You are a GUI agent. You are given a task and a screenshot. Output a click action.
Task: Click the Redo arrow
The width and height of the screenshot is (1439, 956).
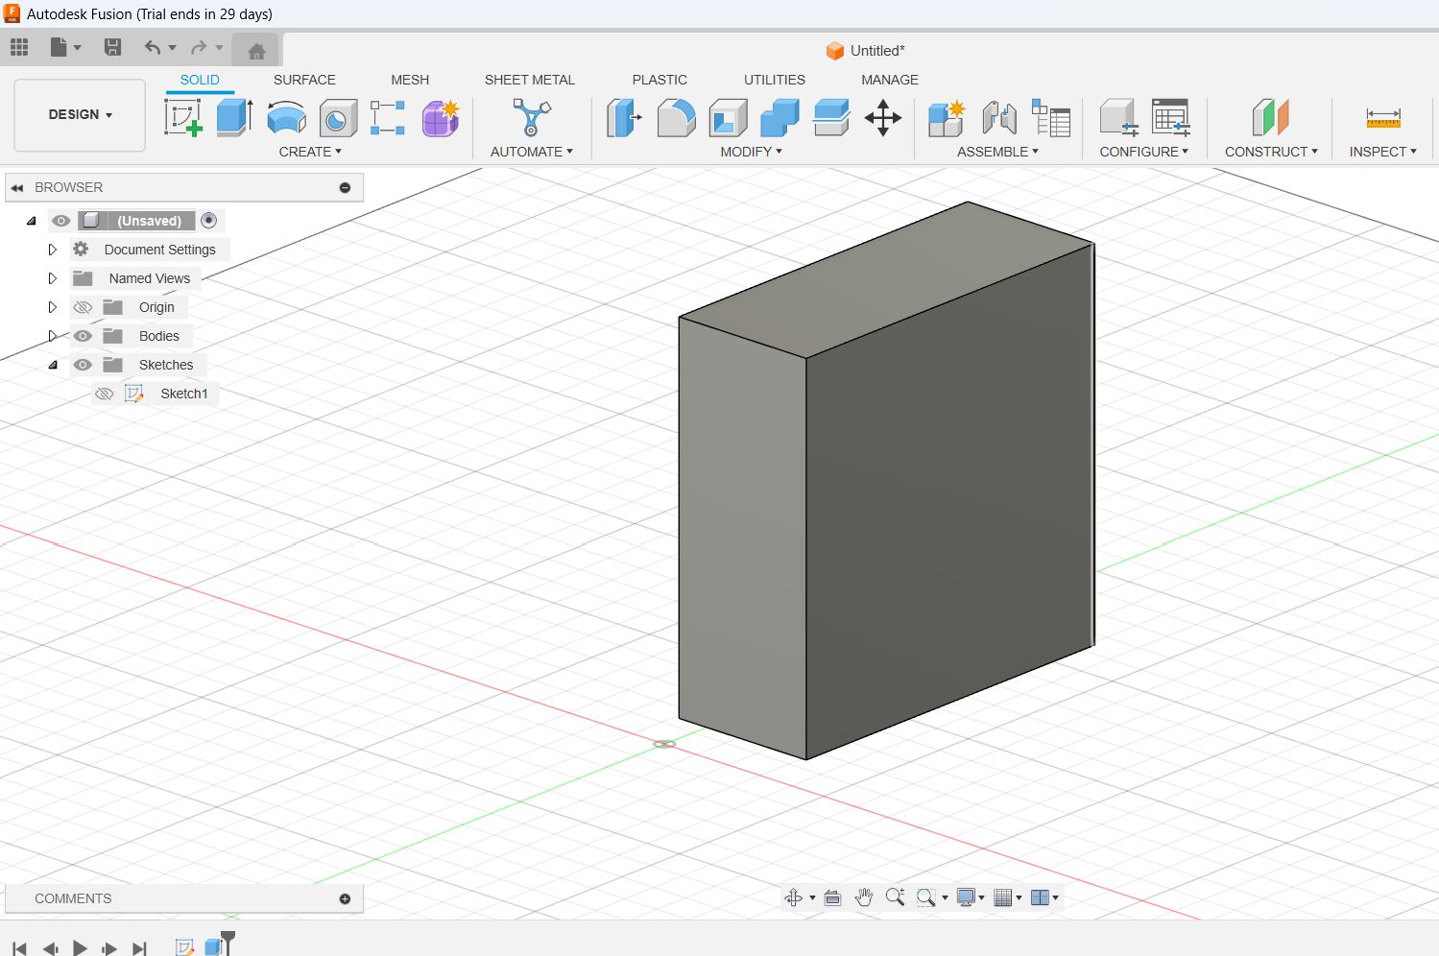pos(199,47)
